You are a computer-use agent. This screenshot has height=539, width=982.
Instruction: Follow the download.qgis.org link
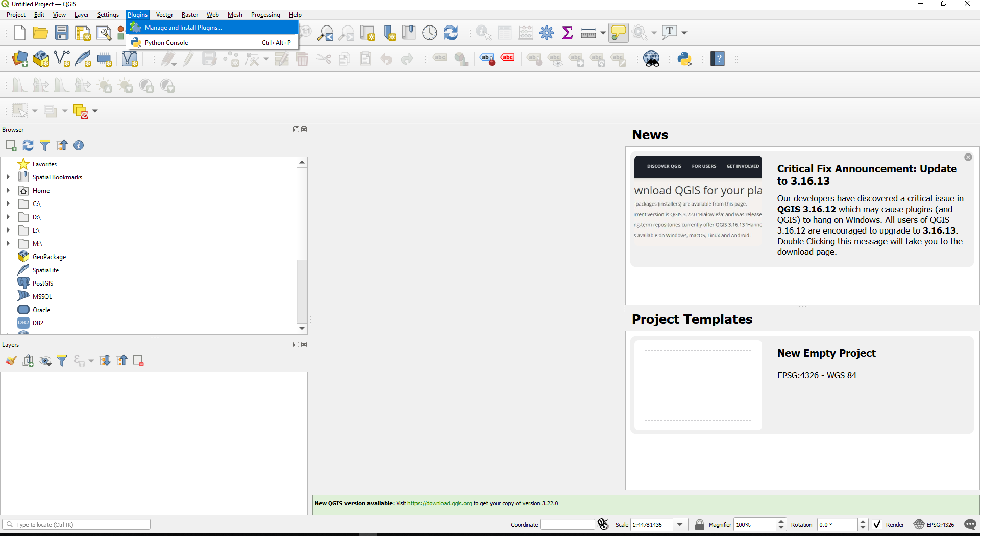(439, 503)
